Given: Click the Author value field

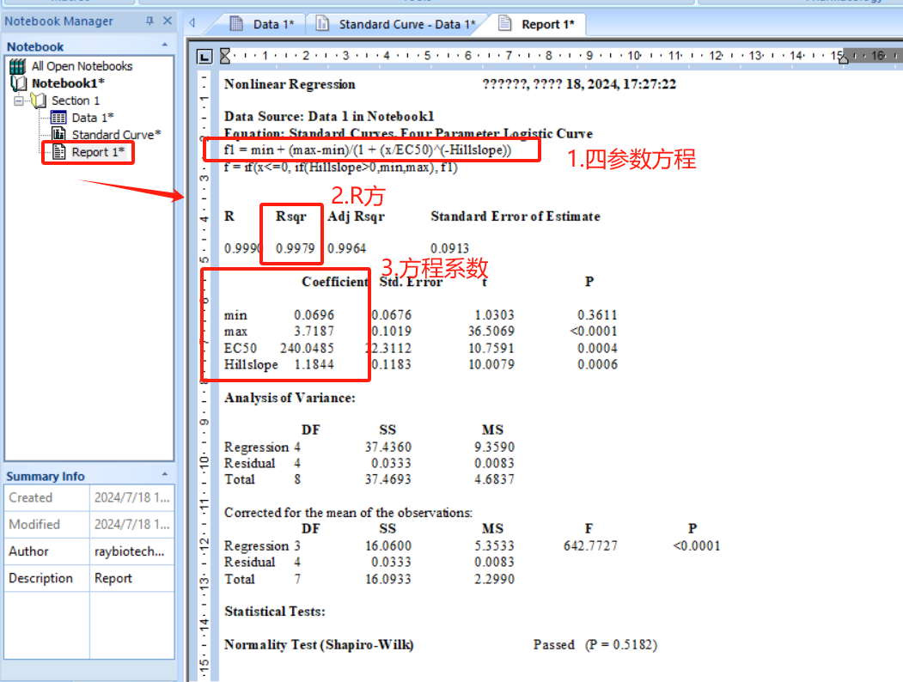Looking at the screenshot, I should click(x=131, y=551).
